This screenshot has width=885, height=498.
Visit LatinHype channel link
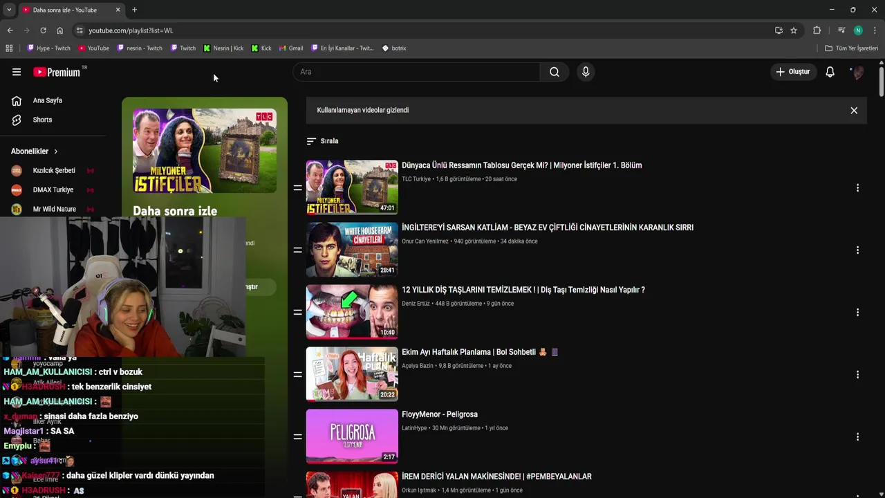[x=414, y=428]
